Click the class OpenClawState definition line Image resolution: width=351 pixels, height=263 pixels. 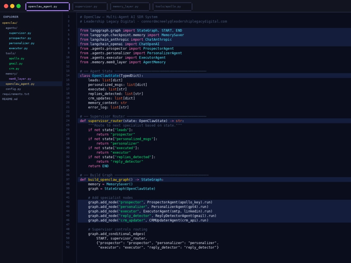point(214,76)
